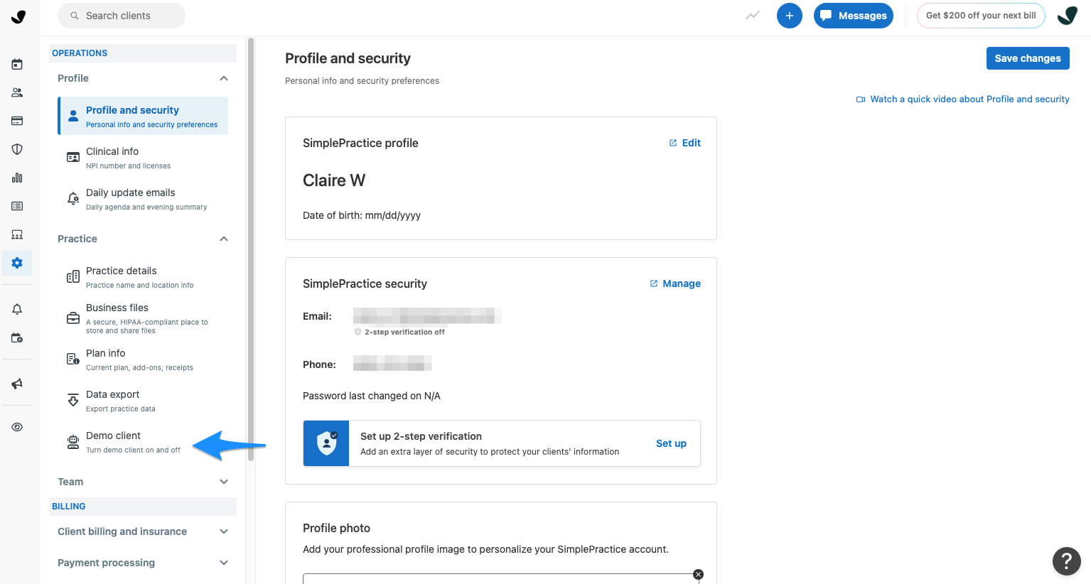
Task: Click the Daily update emails bell icon
Action: pyautogui.click(x=72, y=198)
